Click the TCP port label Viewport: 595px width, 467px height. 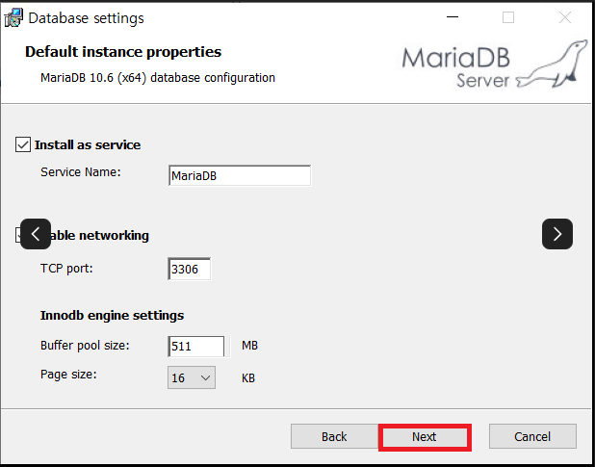coord(66,269)
